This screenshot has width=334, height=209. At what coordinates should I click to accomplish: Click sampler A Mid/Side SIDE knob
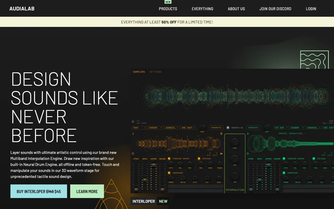pos(210,164)
